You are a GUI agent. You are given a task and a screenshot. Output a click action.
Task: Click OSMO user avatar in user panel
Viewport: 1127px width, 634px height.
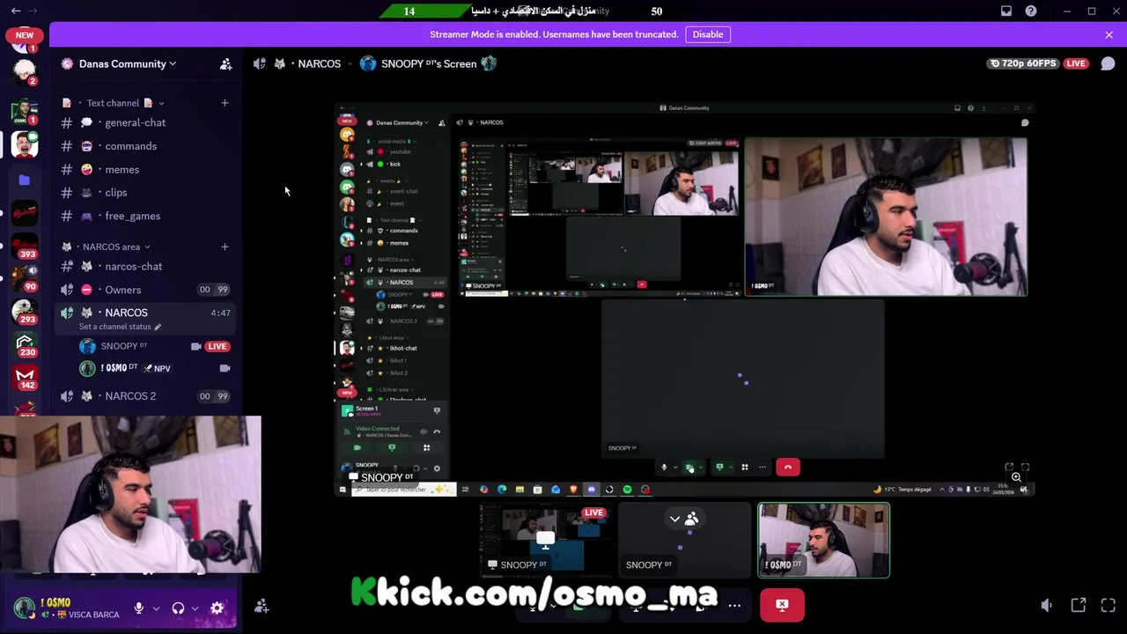24,608
